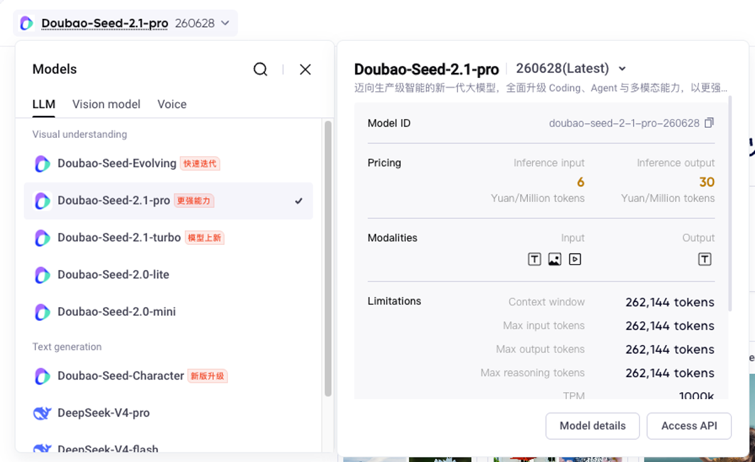Click the checkmark on Doubao-Seed-2.1-pro row
Image resolution: width=755 pixels, height=462 pixels.
pyautogui.click(x=299, y=201)
